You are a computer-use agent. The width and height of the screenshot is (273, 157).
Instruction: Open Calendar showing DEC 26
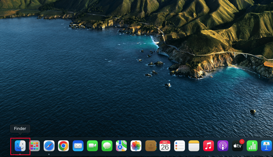tap(165, 146)
